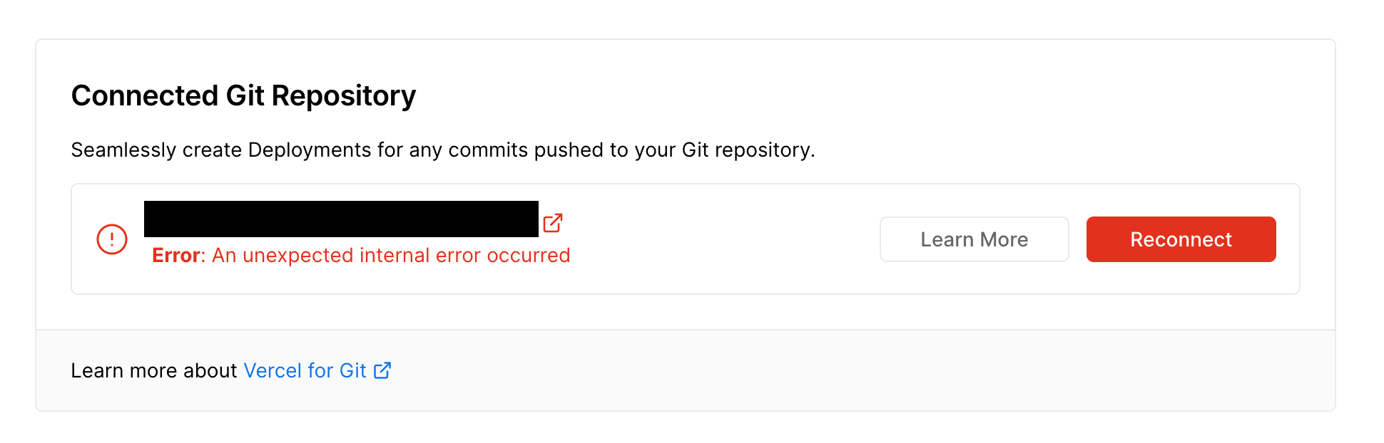The height and width of the screenshot is (443, 1384).
Task: Click the bold Error label
Action: [x=175, y=255]
